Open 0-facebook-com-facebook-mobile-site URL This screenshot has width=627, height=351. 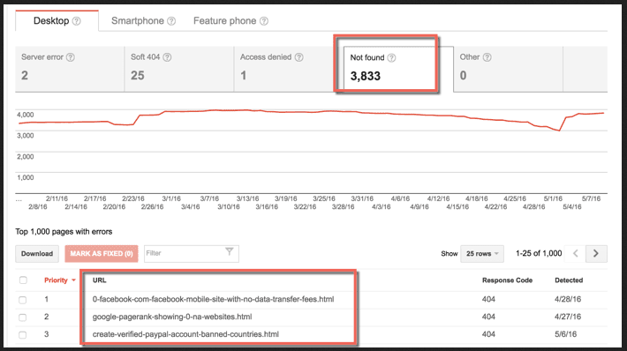213,299
